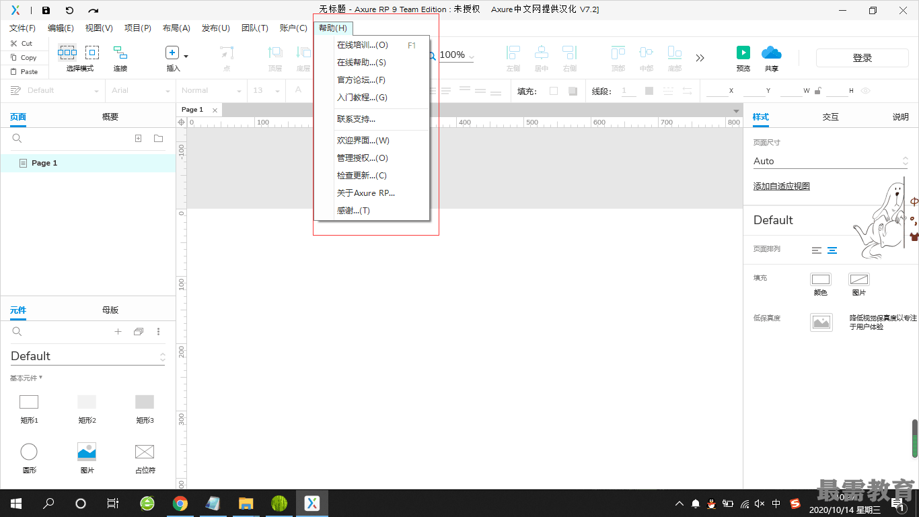
Task: Click the 右侧 align right icon
Action: [x=570, y=53]
